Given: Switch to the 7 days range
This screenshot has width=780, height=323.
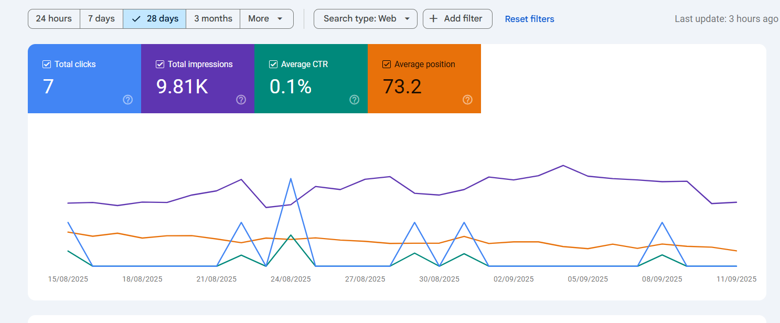Looking at the screenshot, I should (x=101, y=19).
